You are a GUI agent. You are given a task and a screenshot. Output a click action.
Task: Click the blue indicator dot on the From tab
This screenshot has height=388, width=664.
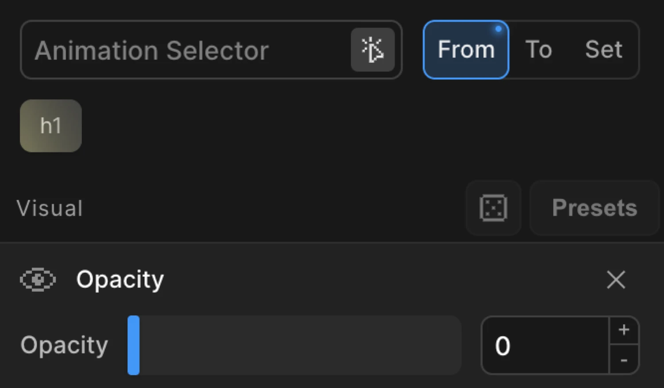click(499, 29)
